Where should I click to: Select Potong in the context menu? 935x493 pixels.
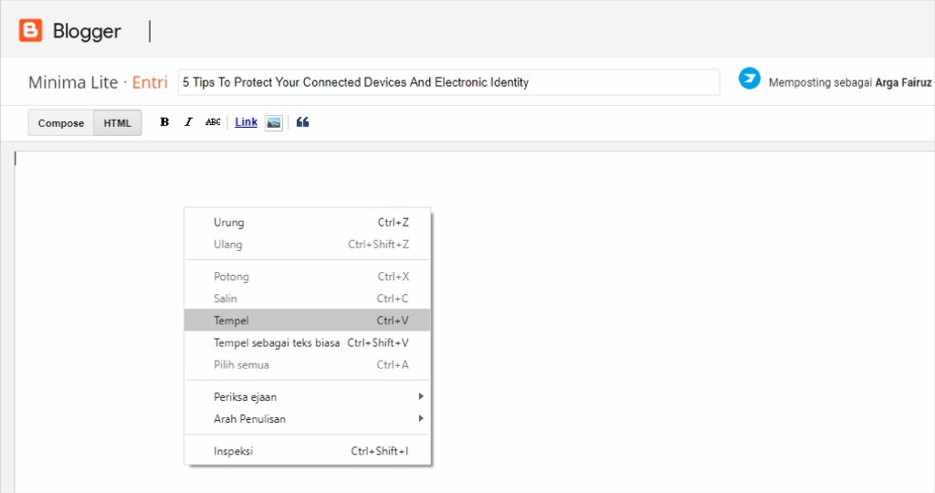point(307,277)
